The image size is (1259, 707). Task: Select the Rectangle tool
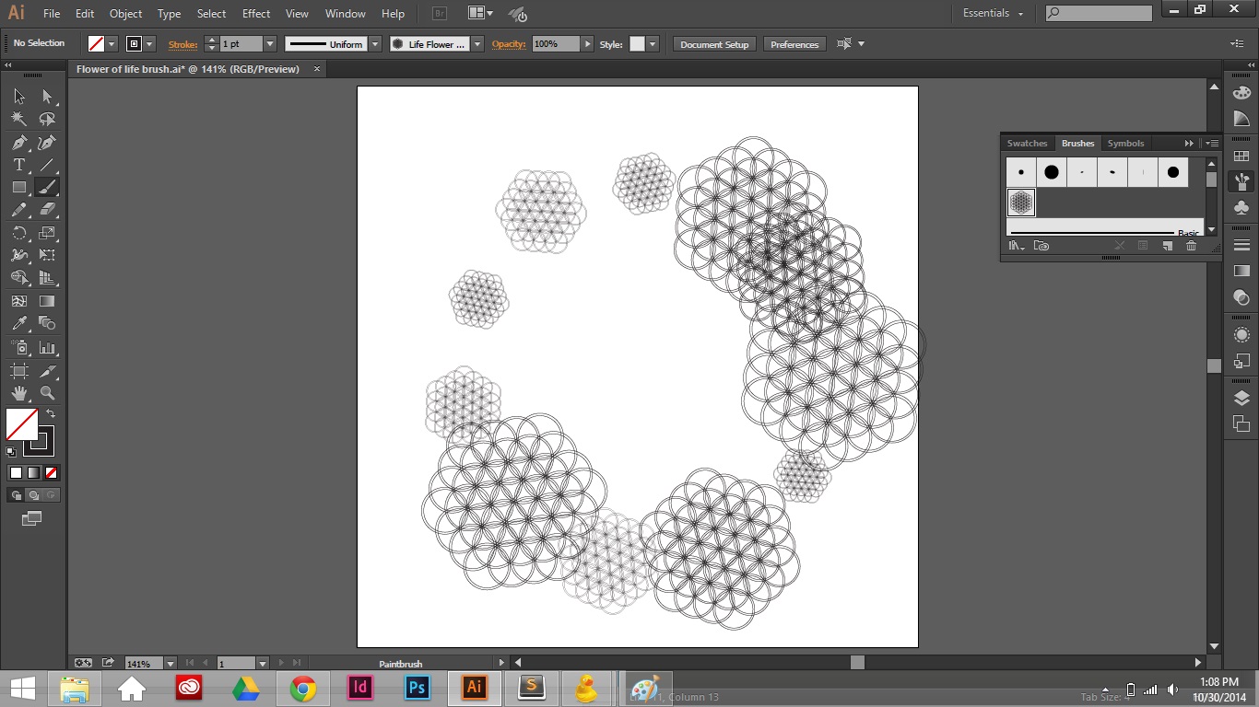point(18,187)
